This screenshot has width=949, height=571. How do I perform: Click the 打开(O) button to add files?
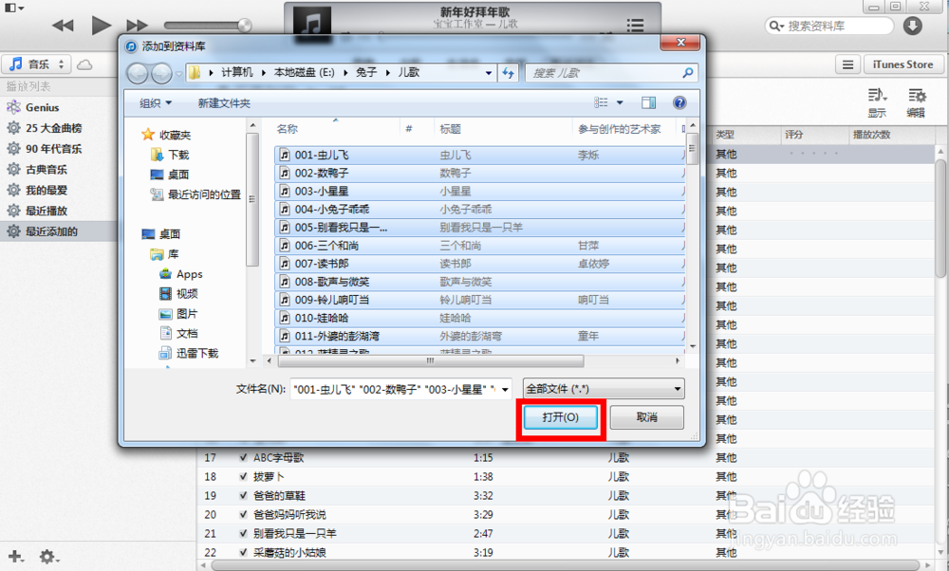pos(560,417)
